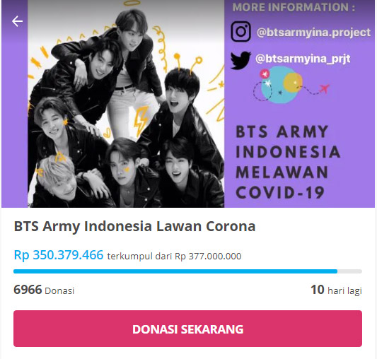This screenshot has width=377, height=359.
Task: Click the blue donation progress bar
Action: click(x=187, y=271)
